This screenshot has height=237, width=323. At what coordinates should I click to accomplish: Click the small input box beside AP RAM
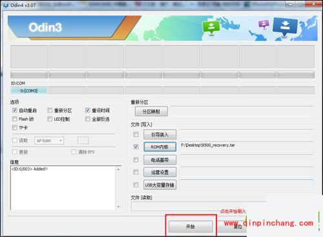(83, 140)
